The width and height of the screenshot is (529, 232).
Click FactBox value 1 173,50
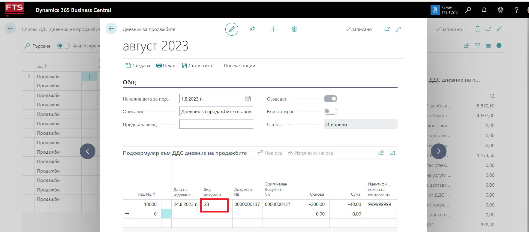pos(485,155)
